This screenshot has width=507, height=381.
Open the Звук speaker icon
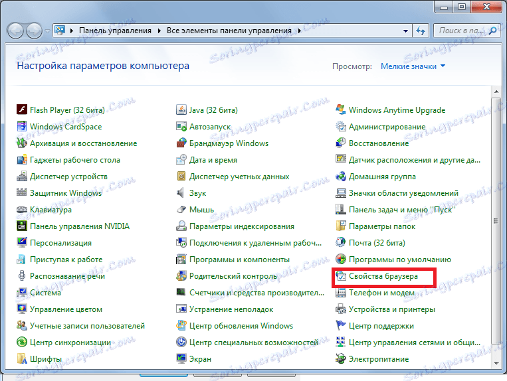[181, 192]
